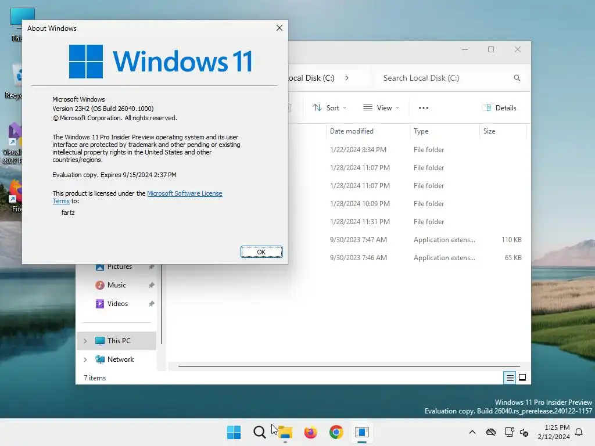The image size is (595, 446).
Task: Toggle the Details pane button
Action: point(499,107)
